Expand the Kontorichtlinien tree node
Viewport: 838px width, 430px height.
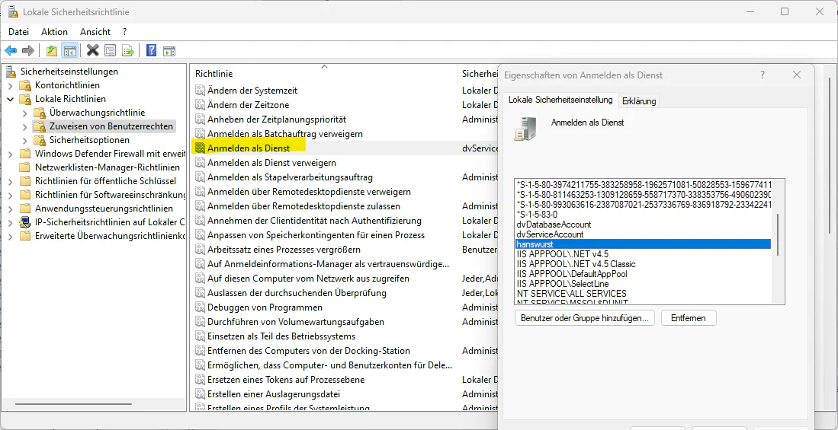point(11,85)
